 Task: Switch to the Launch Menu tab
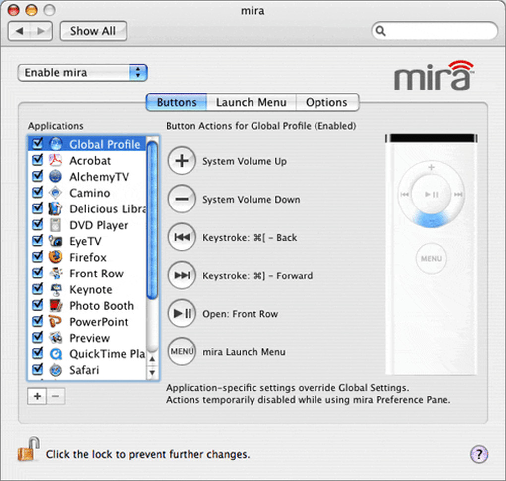(251, 103)
